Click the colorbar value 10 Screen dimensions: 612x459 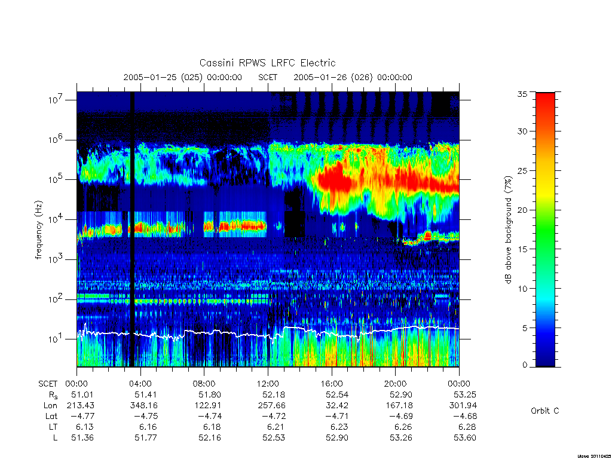coord(522,289)
